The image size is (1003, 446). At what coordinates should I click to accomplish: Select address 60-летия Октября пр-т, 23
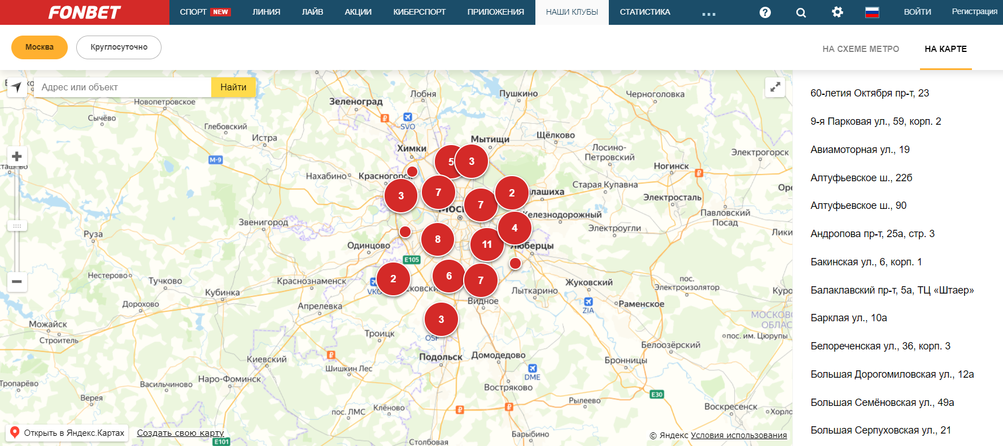click(x=869, y=93)
